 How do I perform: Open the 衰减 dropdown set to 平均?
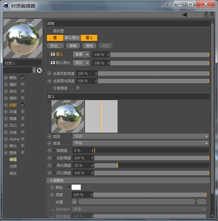141,143
